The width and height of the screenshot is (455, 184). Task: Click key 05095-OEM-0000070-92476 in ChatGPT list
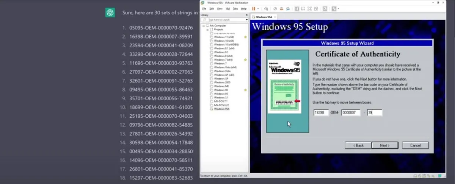point(161,28)
